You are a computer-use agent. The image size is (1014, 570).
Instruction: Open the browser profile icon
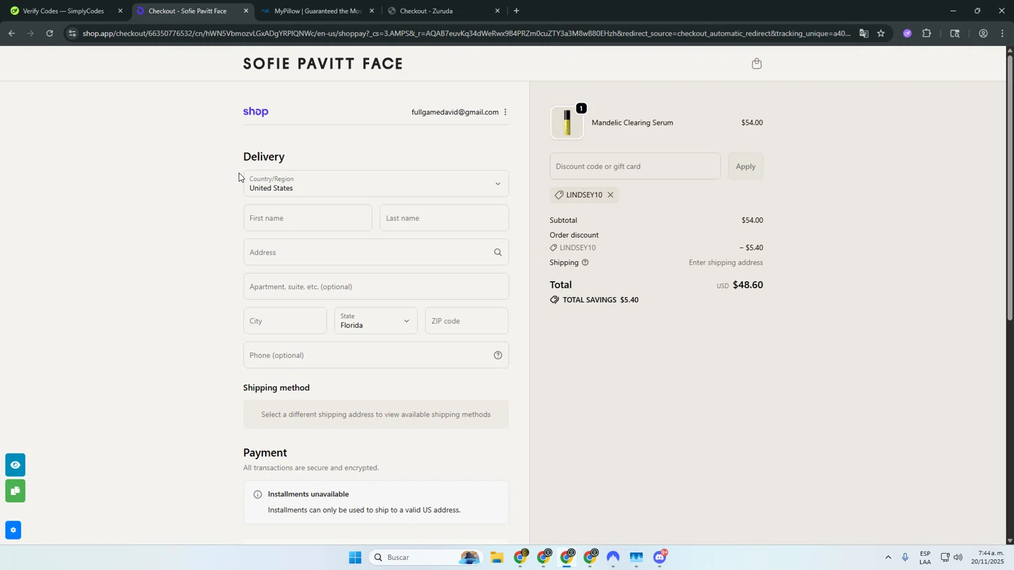click(x=983, y=33)
